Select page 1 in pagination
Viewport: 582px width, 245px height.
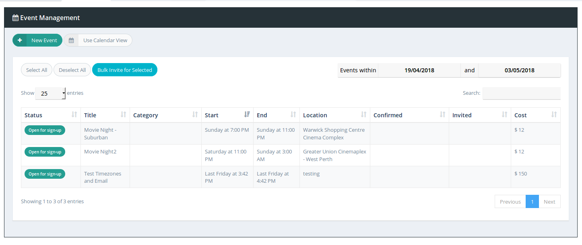pos(532,202)
